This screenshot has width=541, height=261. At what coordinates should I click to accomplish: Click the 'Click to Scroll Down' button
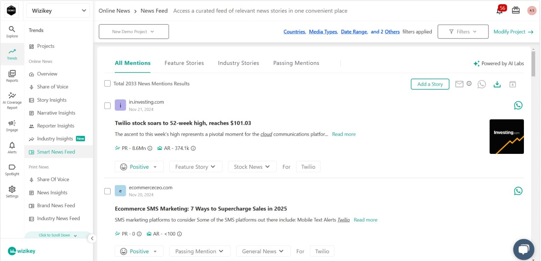[58, 235]
